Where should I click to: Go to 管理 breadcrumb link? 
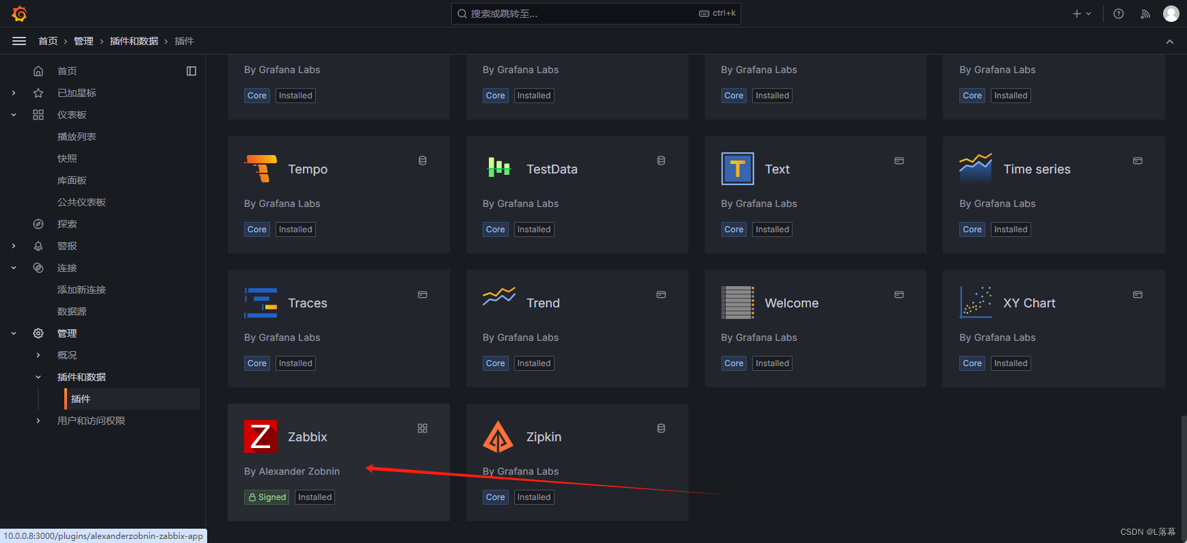point(83,41)
